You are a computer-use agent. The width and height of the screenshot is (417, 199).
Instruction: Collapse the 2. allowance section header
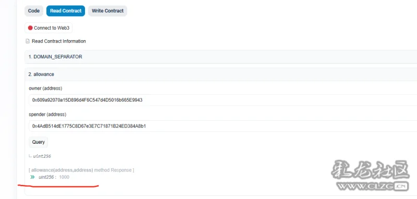point(220,74)
